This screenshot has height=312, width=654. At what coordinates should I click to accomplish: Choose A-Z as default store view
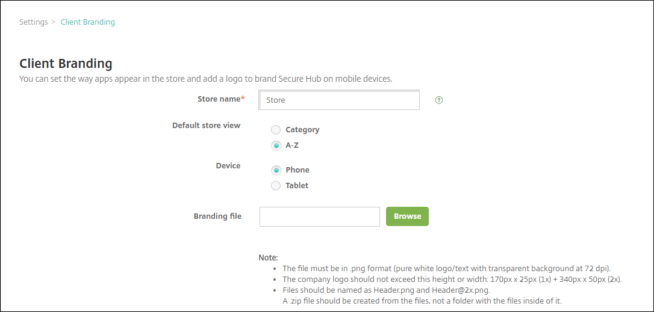(x=276, y=145)
